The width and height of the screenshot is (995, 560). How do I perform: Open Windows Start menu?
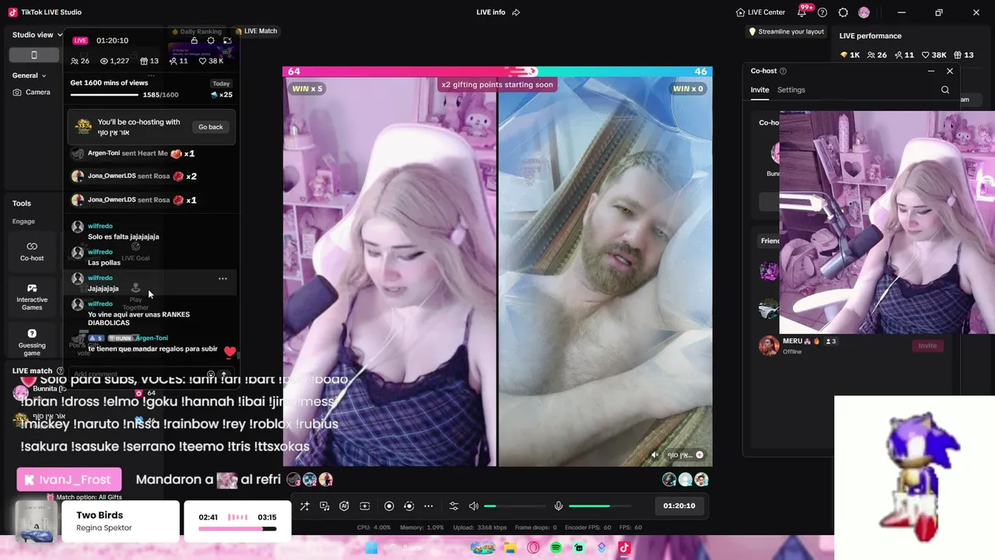coord(372,548)
